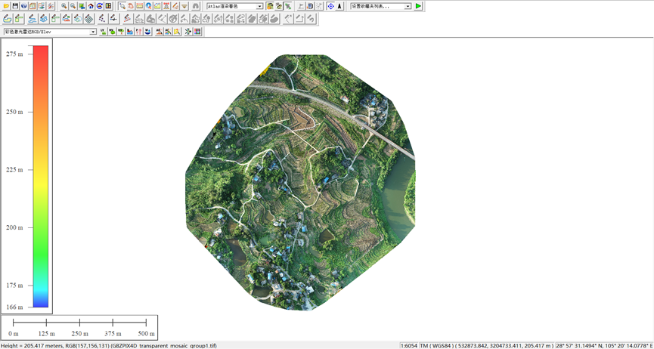Click the 1:6054 scale in status bar
This screenshot has width=654, height=349.
(408, 346)
